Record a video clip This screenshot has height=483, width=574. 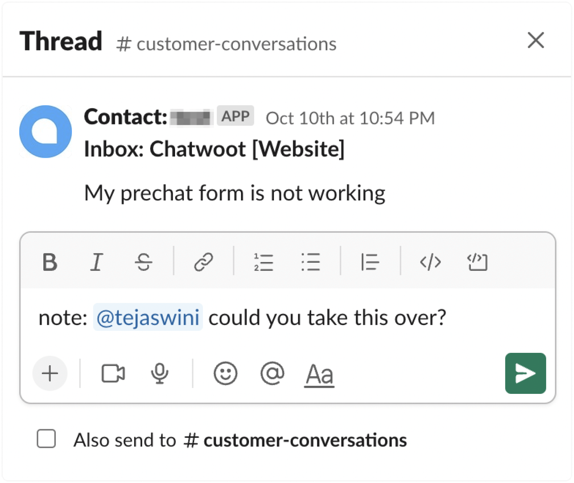click(x=113, y=373)
